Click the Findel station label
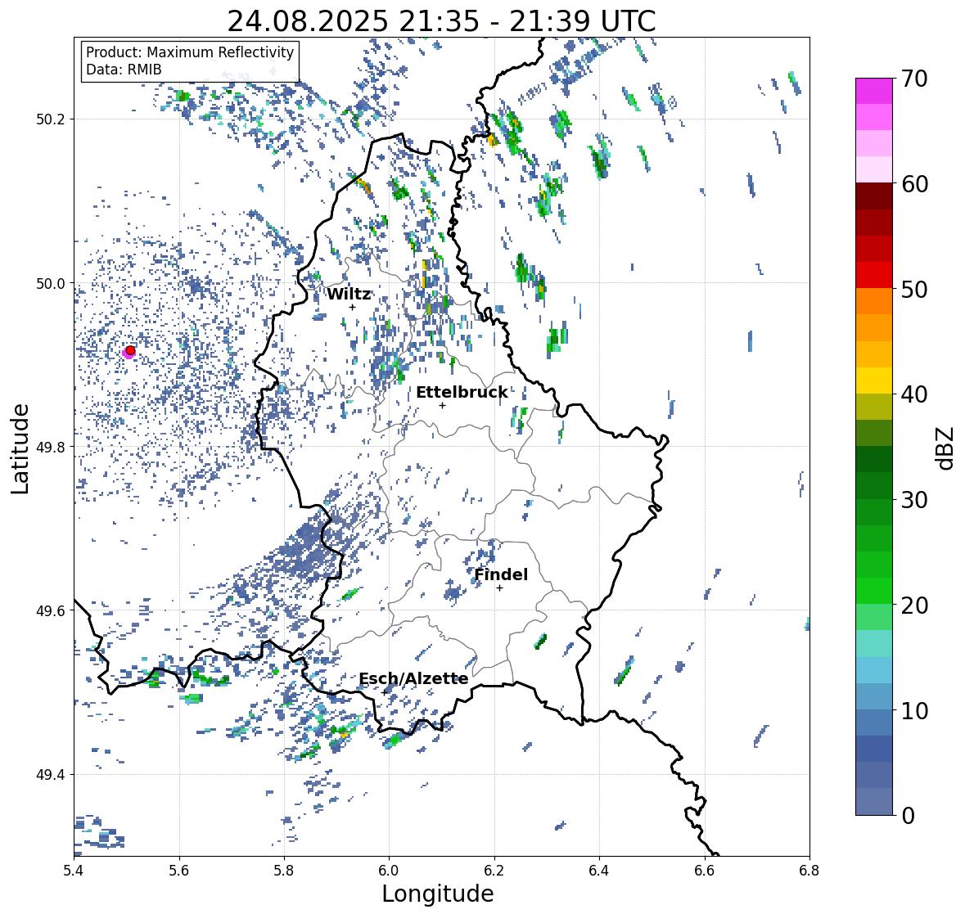Viewport: 965px width, 914px height. (x=501, y=574)
